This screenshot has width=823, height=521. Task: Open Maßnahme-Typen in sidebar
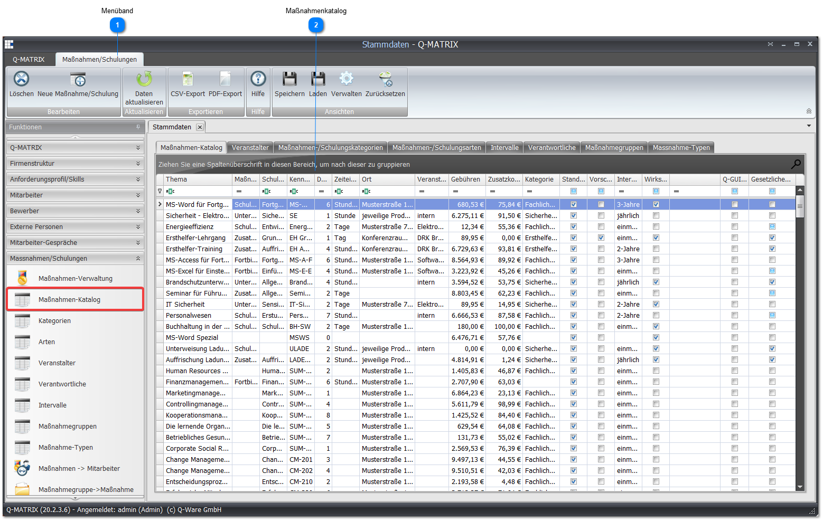coord(76,447)
